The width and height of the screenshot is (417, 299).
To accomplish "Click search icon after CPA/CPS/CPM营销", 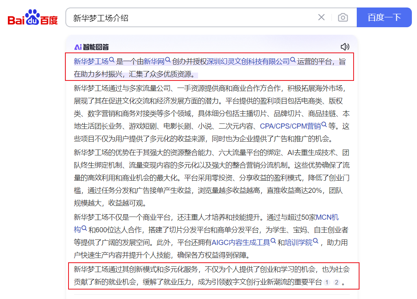I will [x=324, y=124].
